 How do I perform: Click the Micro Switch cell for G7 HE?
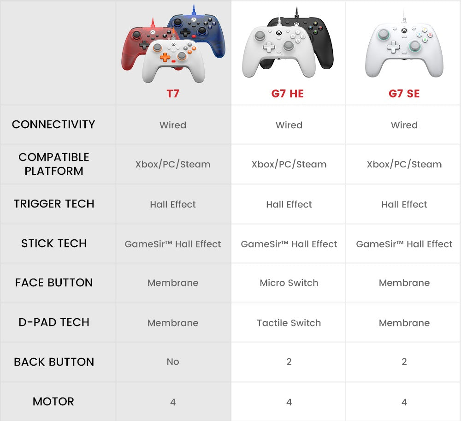pos(289,283)
